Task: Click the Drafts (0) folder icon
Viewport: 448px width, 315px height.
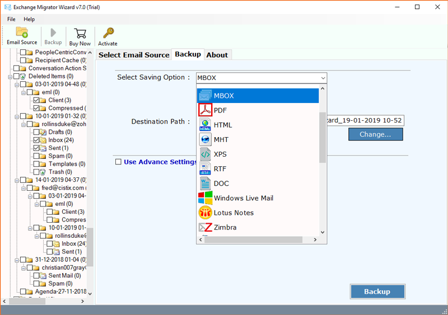Action: 43,132
